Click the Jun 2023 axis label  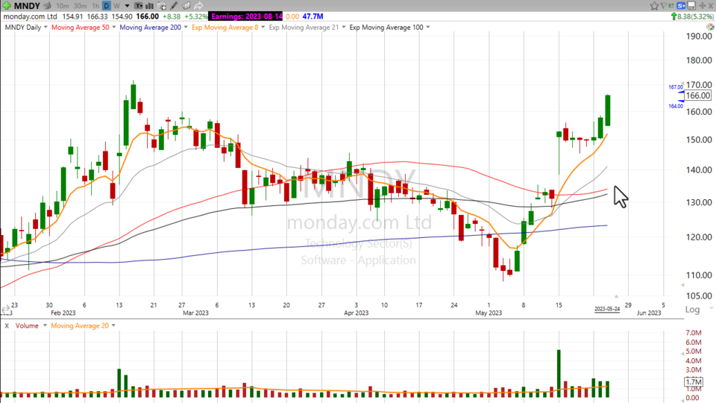[x=649, y=313]
